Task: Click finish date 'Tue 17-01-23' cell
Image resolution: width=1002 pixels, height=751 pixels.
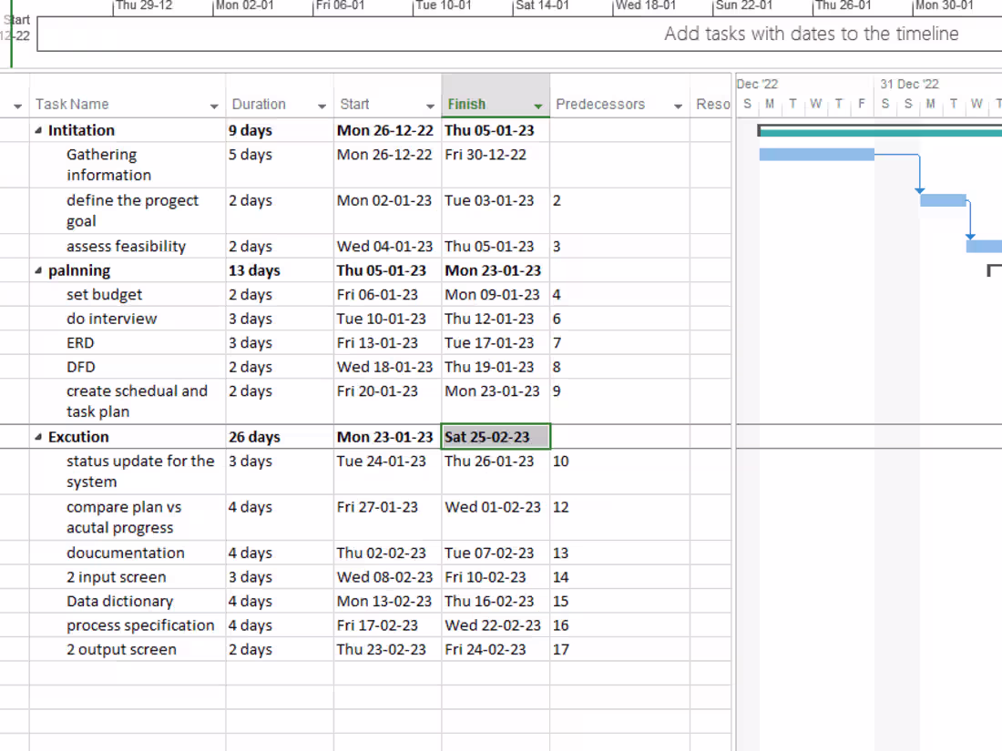Action: pyautogui.click(x=496, y=343)
